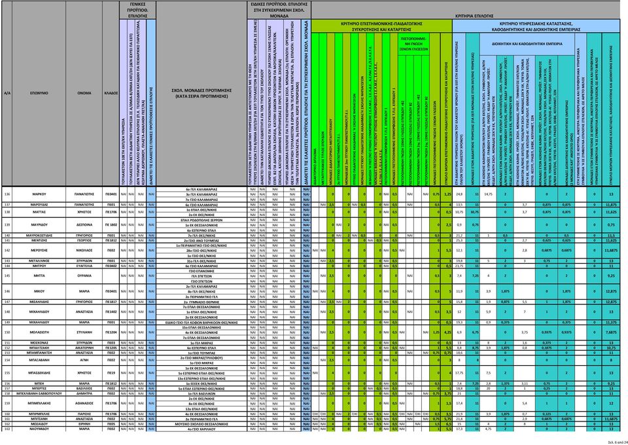Click first name 'ΟΥΡΑΝΙΑ'
Screen dimensions: 628x445
(x=84, y=276)
